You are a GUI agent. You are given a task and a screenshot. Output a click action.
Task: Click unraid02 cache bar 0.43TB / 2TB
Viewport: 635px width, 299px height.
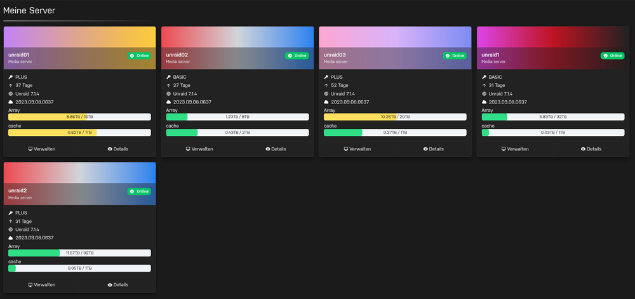237,132
